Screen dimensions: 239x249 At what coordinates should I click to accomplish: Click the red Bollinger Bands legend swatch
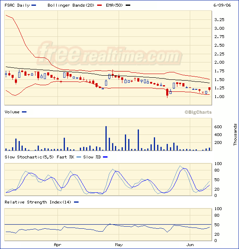99,5
